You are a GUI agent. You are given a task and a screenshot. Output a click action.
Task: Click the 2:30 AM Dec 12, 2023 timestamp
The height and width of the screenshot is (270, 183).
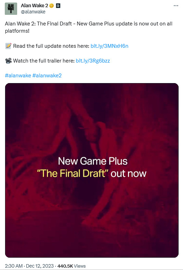29,266
